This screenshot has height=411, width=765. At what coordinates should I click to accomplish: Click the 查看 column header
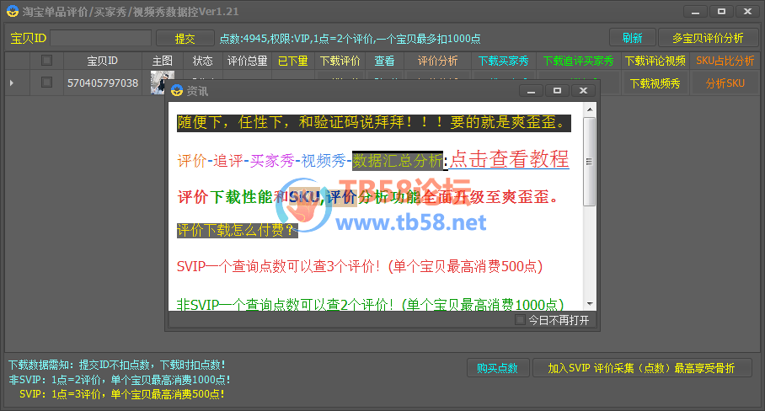[384, 61]
